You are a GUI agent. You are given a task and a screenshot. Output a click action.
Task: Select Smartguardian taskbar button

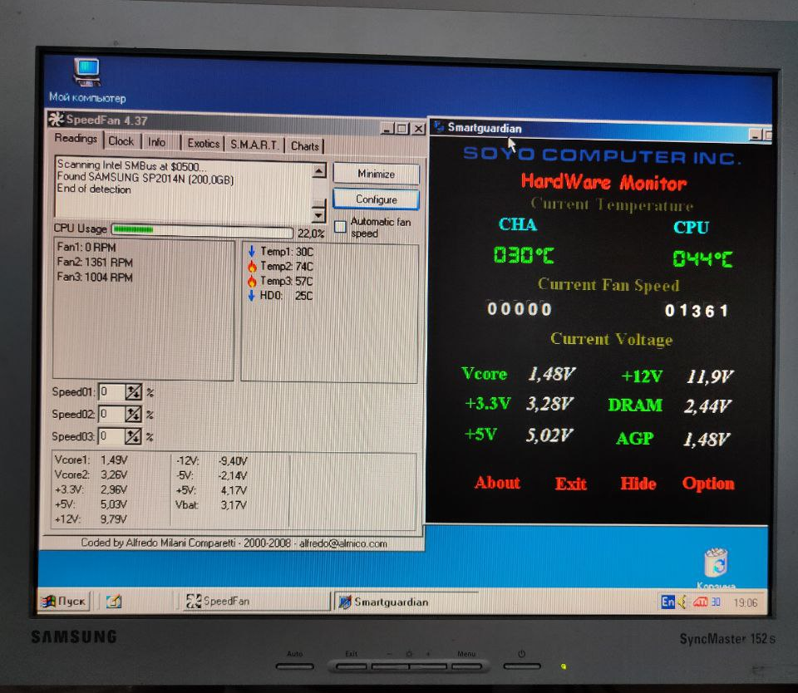(x=406, y=602)
